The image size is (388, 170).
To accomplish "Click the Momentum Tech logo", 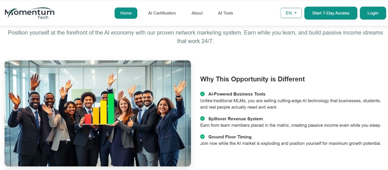I will [30, 13].
